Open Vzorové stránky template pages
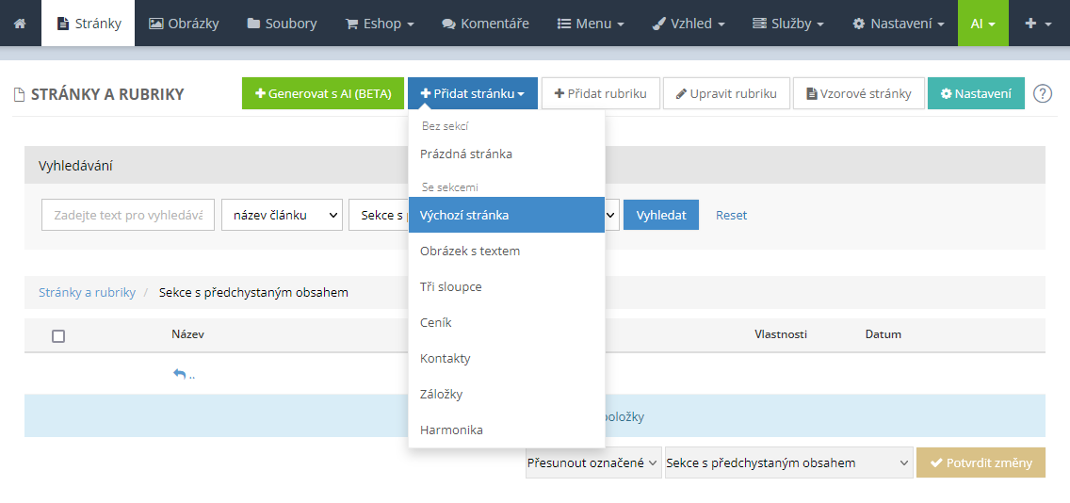The image size is (1070, 503). coord(858,93)
